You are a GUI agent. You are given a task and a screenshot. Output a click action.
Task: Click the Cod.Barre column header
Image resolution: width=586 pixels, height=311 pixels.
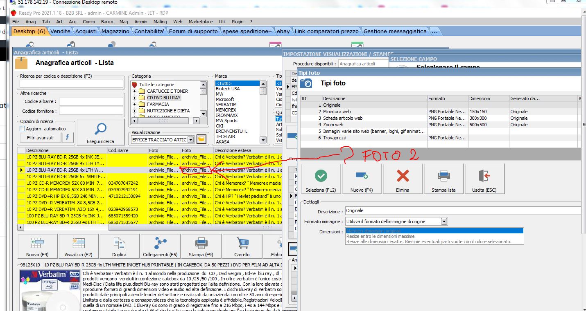click(127, 150)
